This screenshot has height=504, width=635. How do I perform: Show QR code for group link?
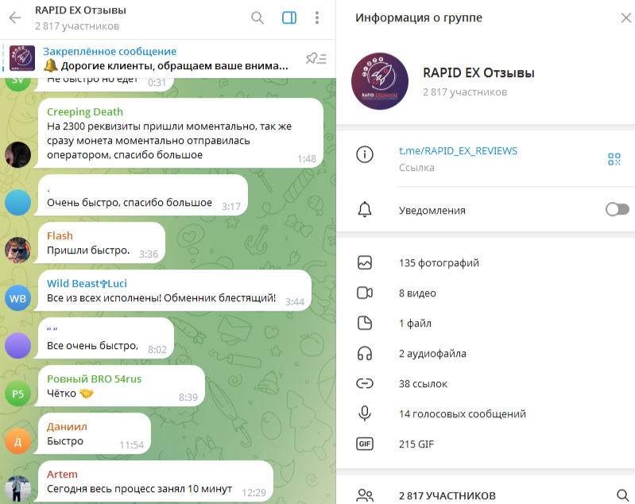click(614, 159)
